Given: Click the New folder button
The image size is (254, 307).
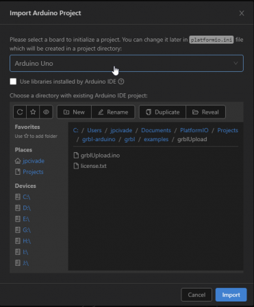Looking at the screenshot, I should 74,112.
